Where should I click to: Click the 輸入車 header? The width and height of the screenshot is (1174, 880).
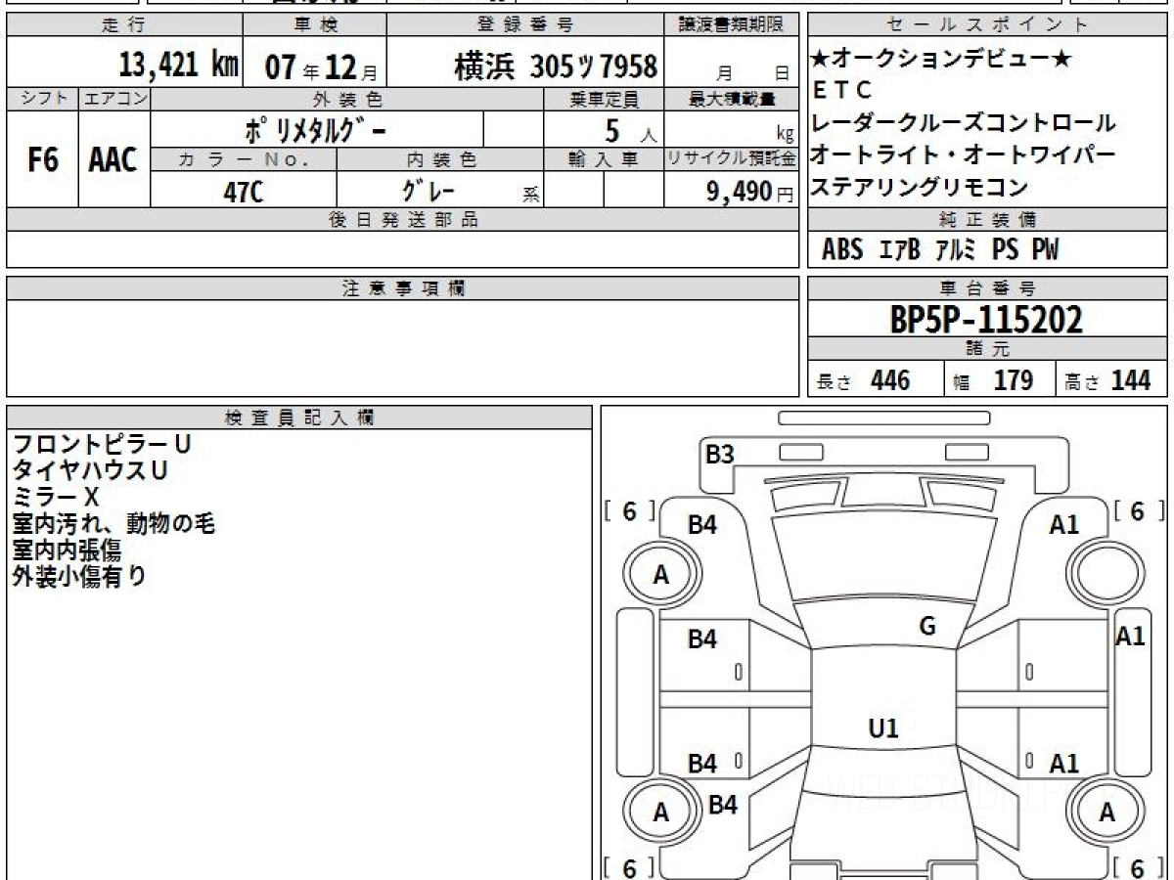605,158
